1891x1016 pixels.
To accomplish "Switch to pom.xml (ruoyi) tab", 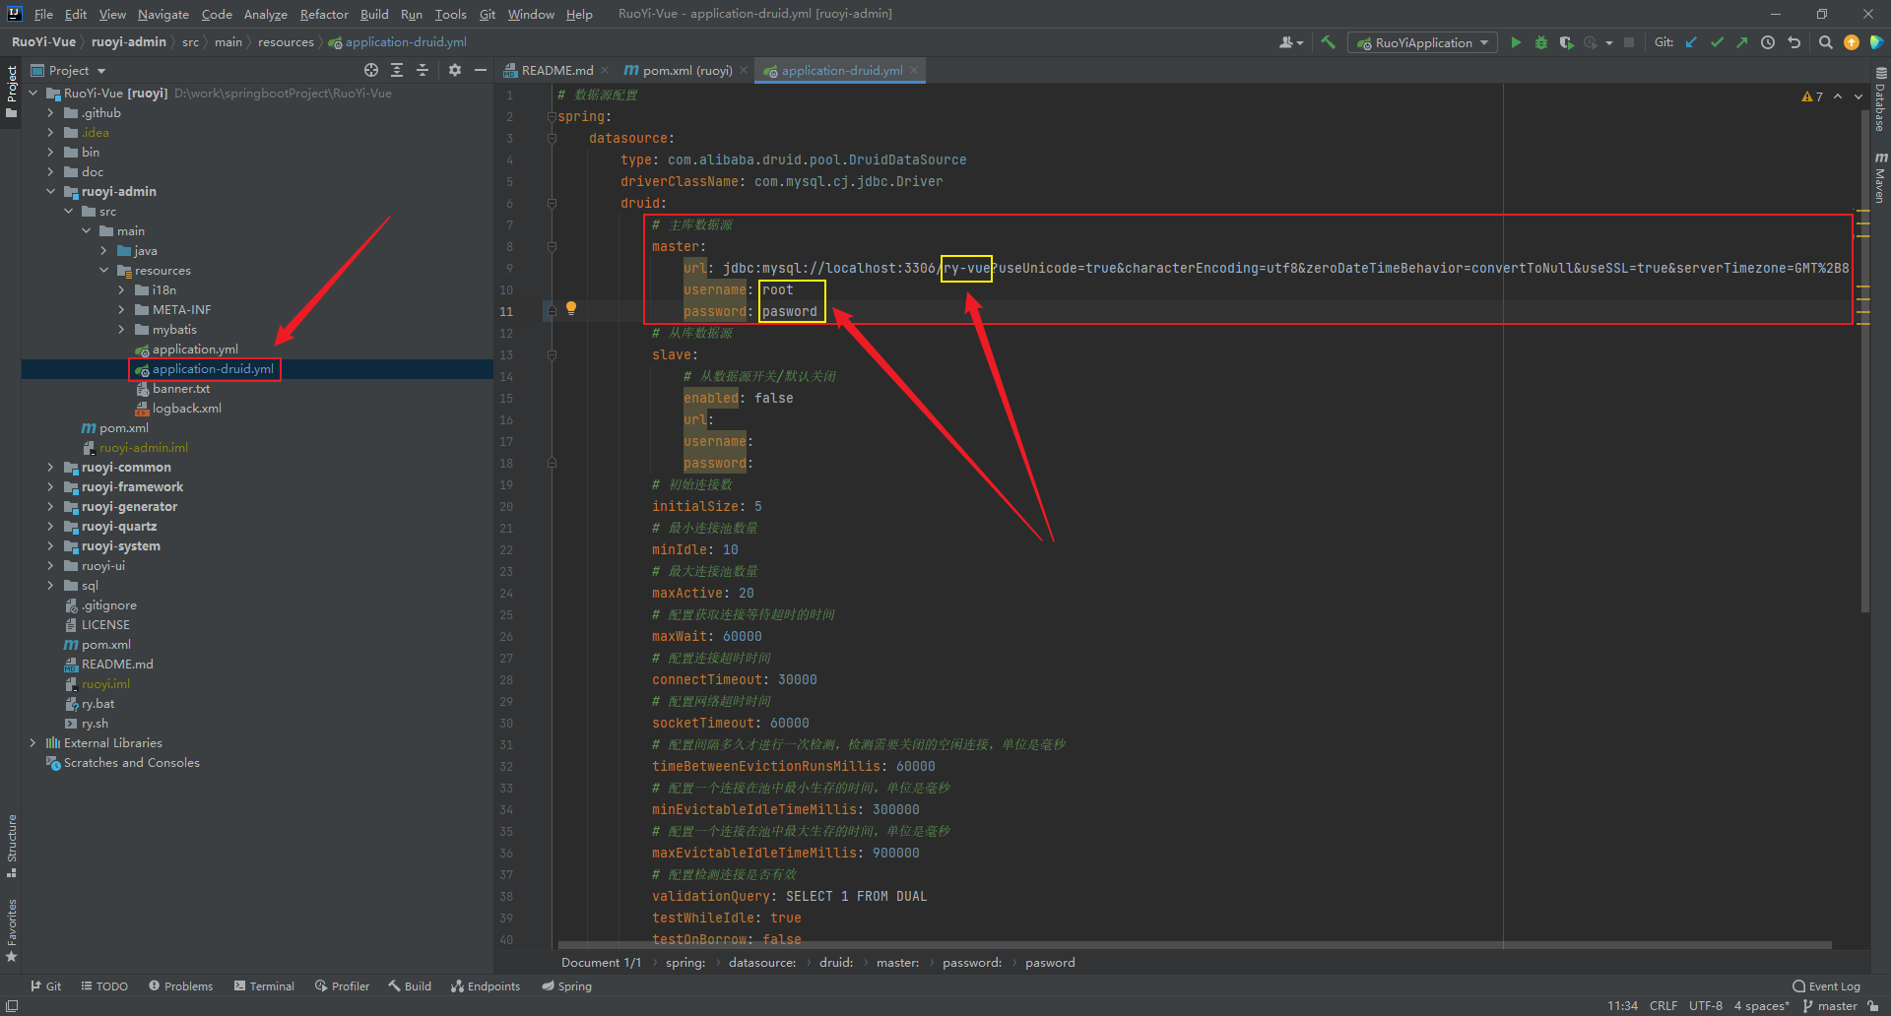I will [685, 70].
